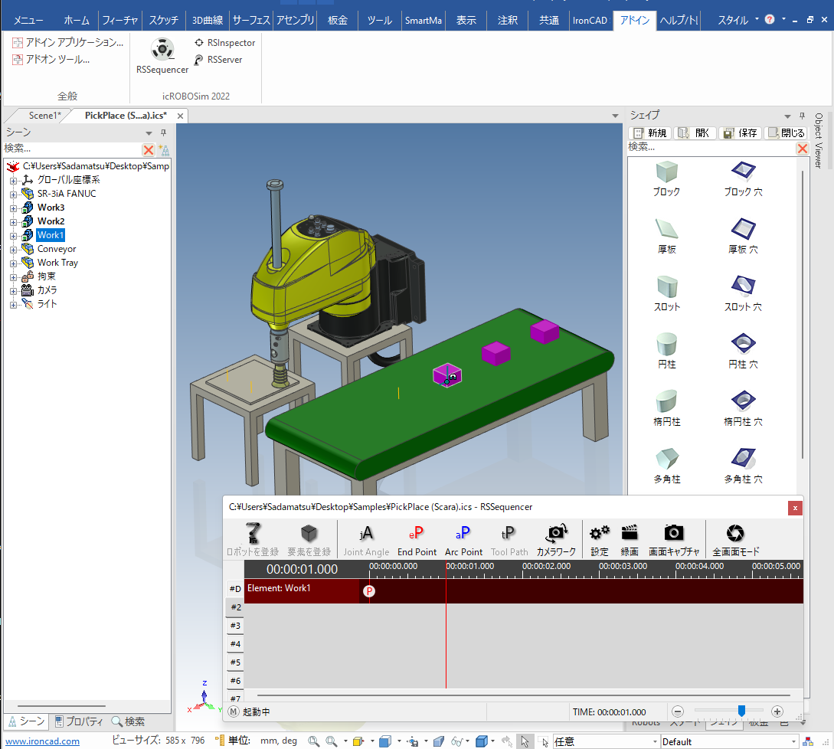Toggle pin on the シーン panel
Screen dimensions: 834x749
(162, 132)
